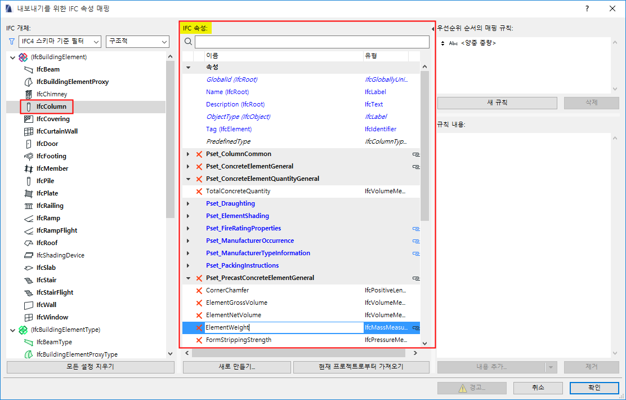This screenshot has height=400, width=626.
Task: Click the IfcMember icon
Action: point(29,168)
